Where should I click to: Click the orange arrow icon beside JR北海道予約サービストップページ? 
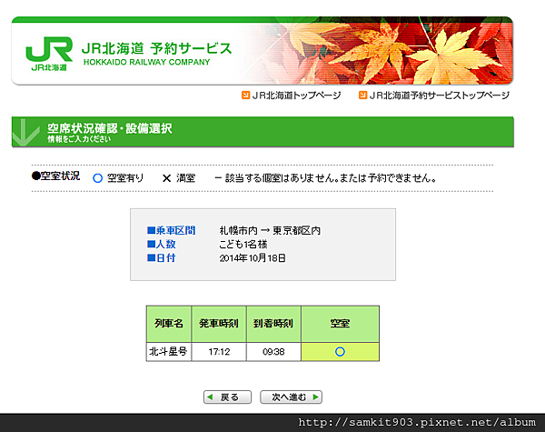coord(362,95)
